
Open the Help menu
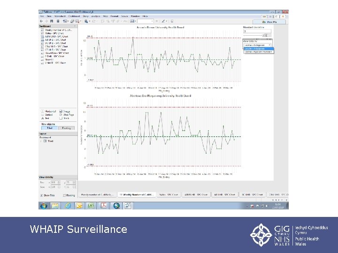pyautogui.click(x=145, y=16)
